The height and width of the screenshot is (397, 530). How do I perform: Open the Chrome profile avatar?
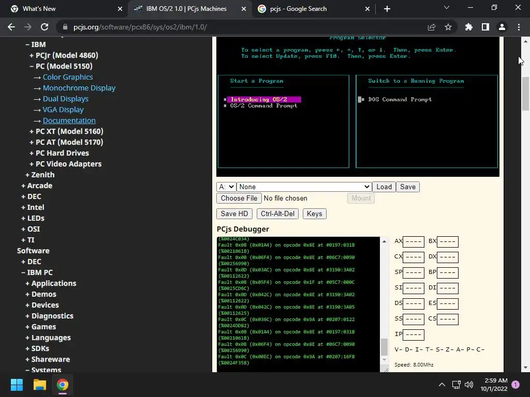pyautogui.click(x=502, y=27)
